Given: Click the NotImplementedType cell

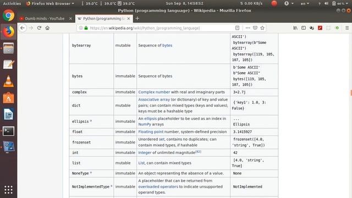Looking at the screenshot, I should pyautogui.click(x=91, y=186).
